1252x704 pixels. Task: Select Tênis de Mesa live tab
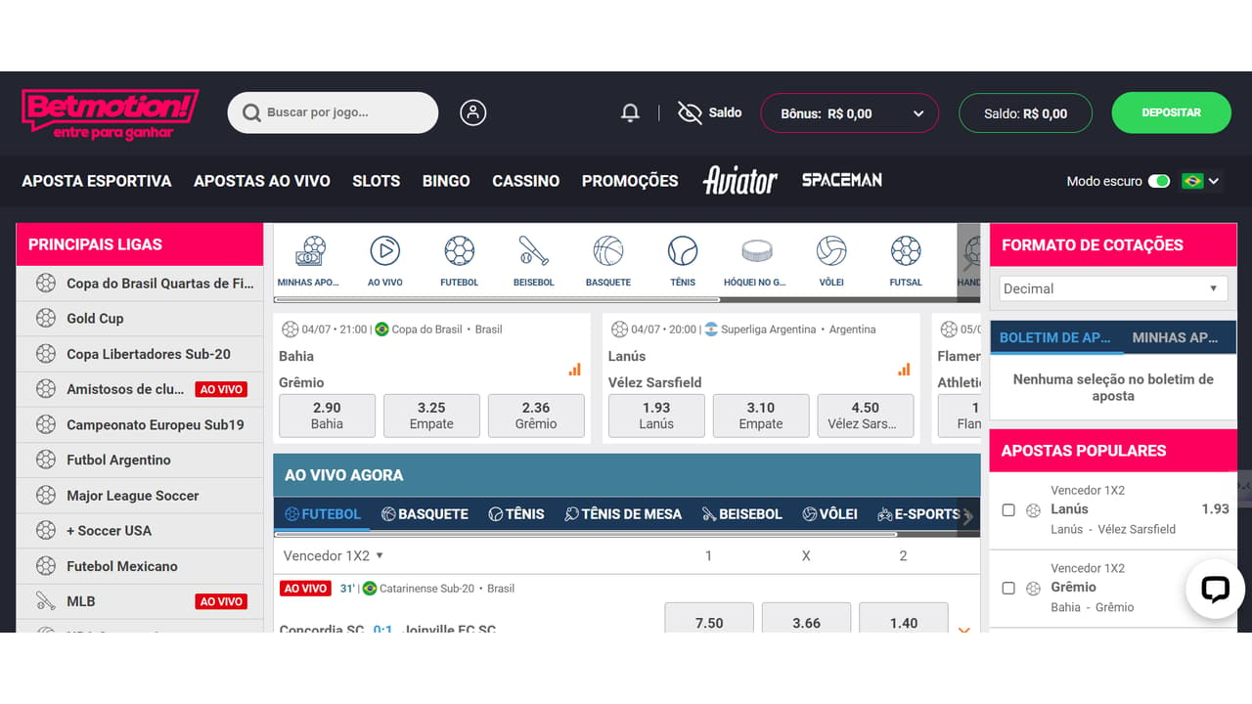point(623,514)
